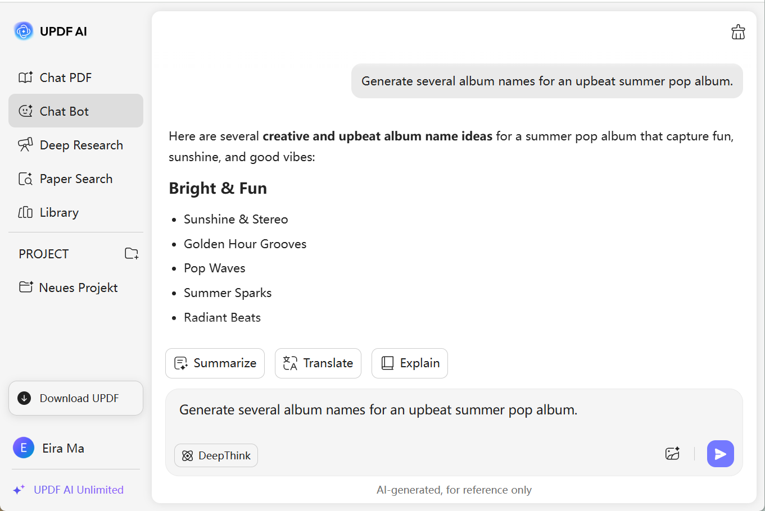
Task: Open the Neues Projekt project
Action: [78, 288]
